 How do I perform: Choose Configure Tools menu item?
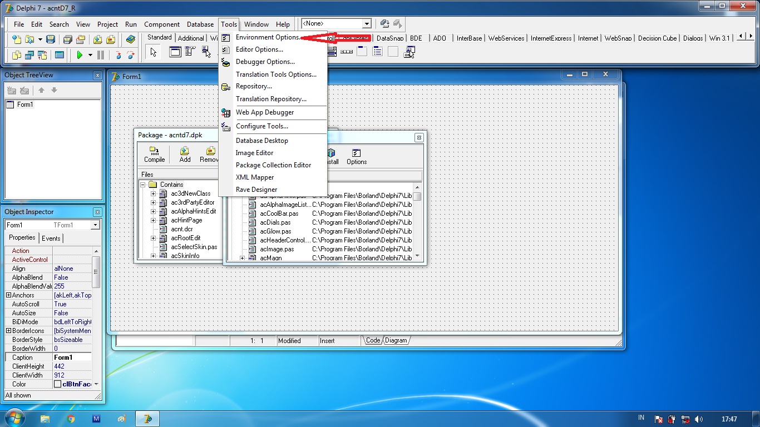tap(273, 126)
